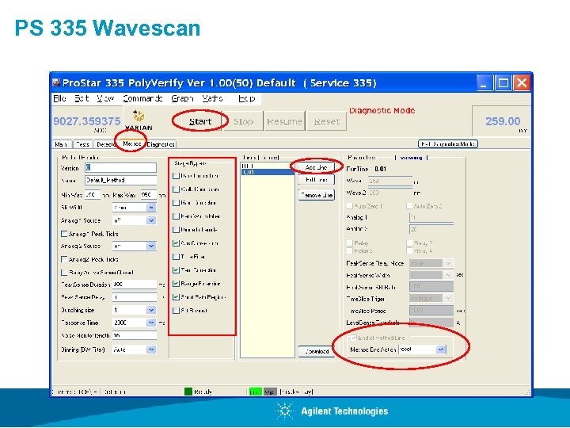
Task: Open the TimeSlice Trigger dropdown
Action: tap(448, 299)
